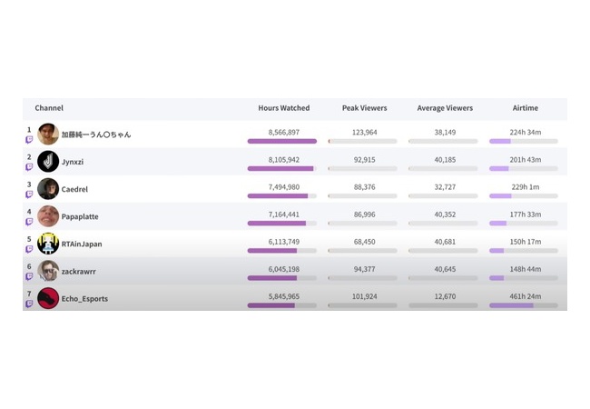The width and height of the screenshot is (590, 409).
Task: Open the Jynxzi channel link
Action: coord(73,162)
